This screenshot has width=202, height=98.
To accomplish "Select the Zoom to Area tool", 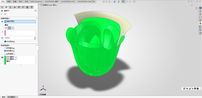I will point(106,2).
